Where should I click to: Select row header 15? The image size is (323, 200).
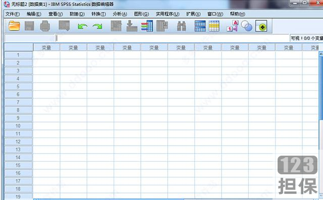coord(18,165)
